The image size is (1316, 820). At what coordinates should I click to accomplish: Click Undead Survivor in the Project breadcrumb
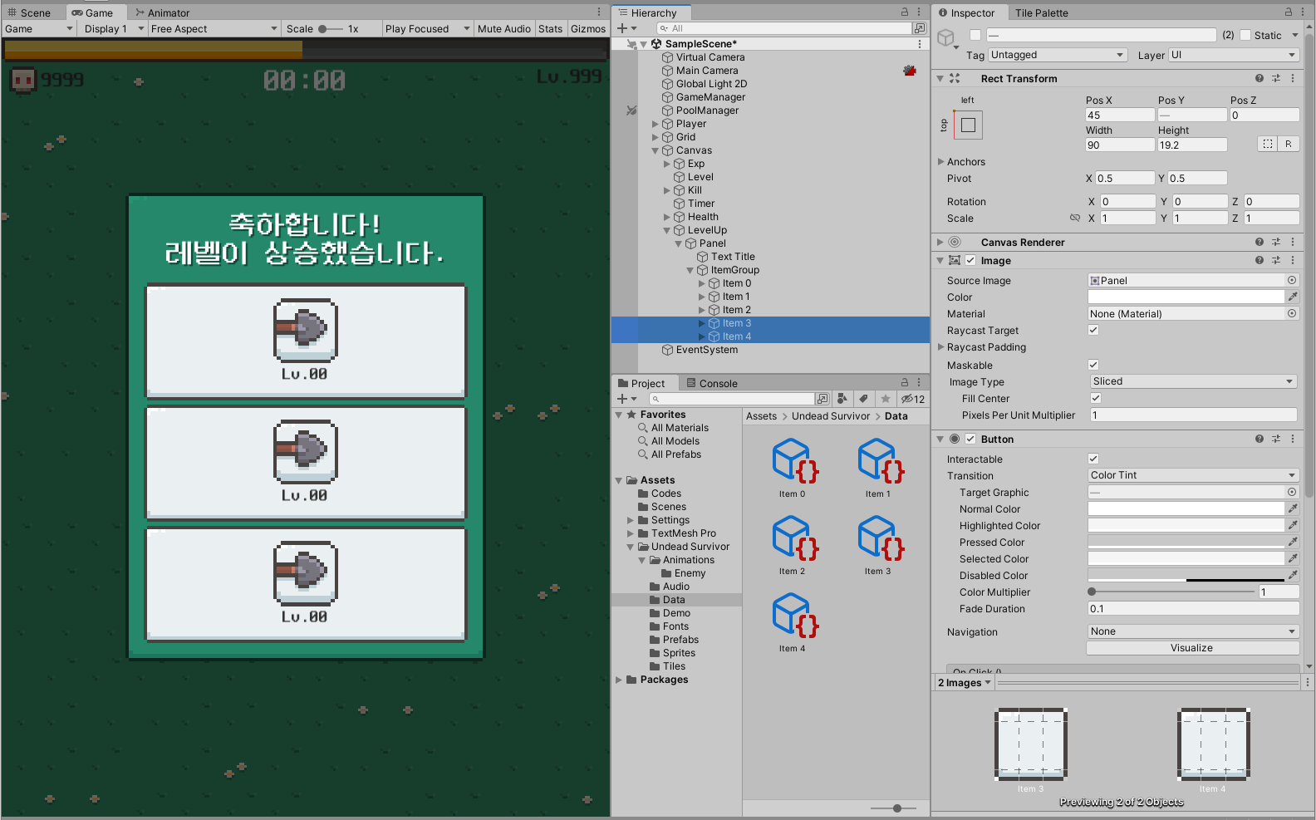(831, 416)
